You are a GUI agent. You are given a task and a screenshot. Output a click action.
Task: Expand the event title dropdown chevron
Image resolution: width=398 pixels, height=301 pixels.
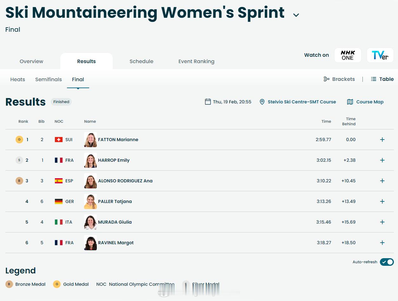(296, 15)
